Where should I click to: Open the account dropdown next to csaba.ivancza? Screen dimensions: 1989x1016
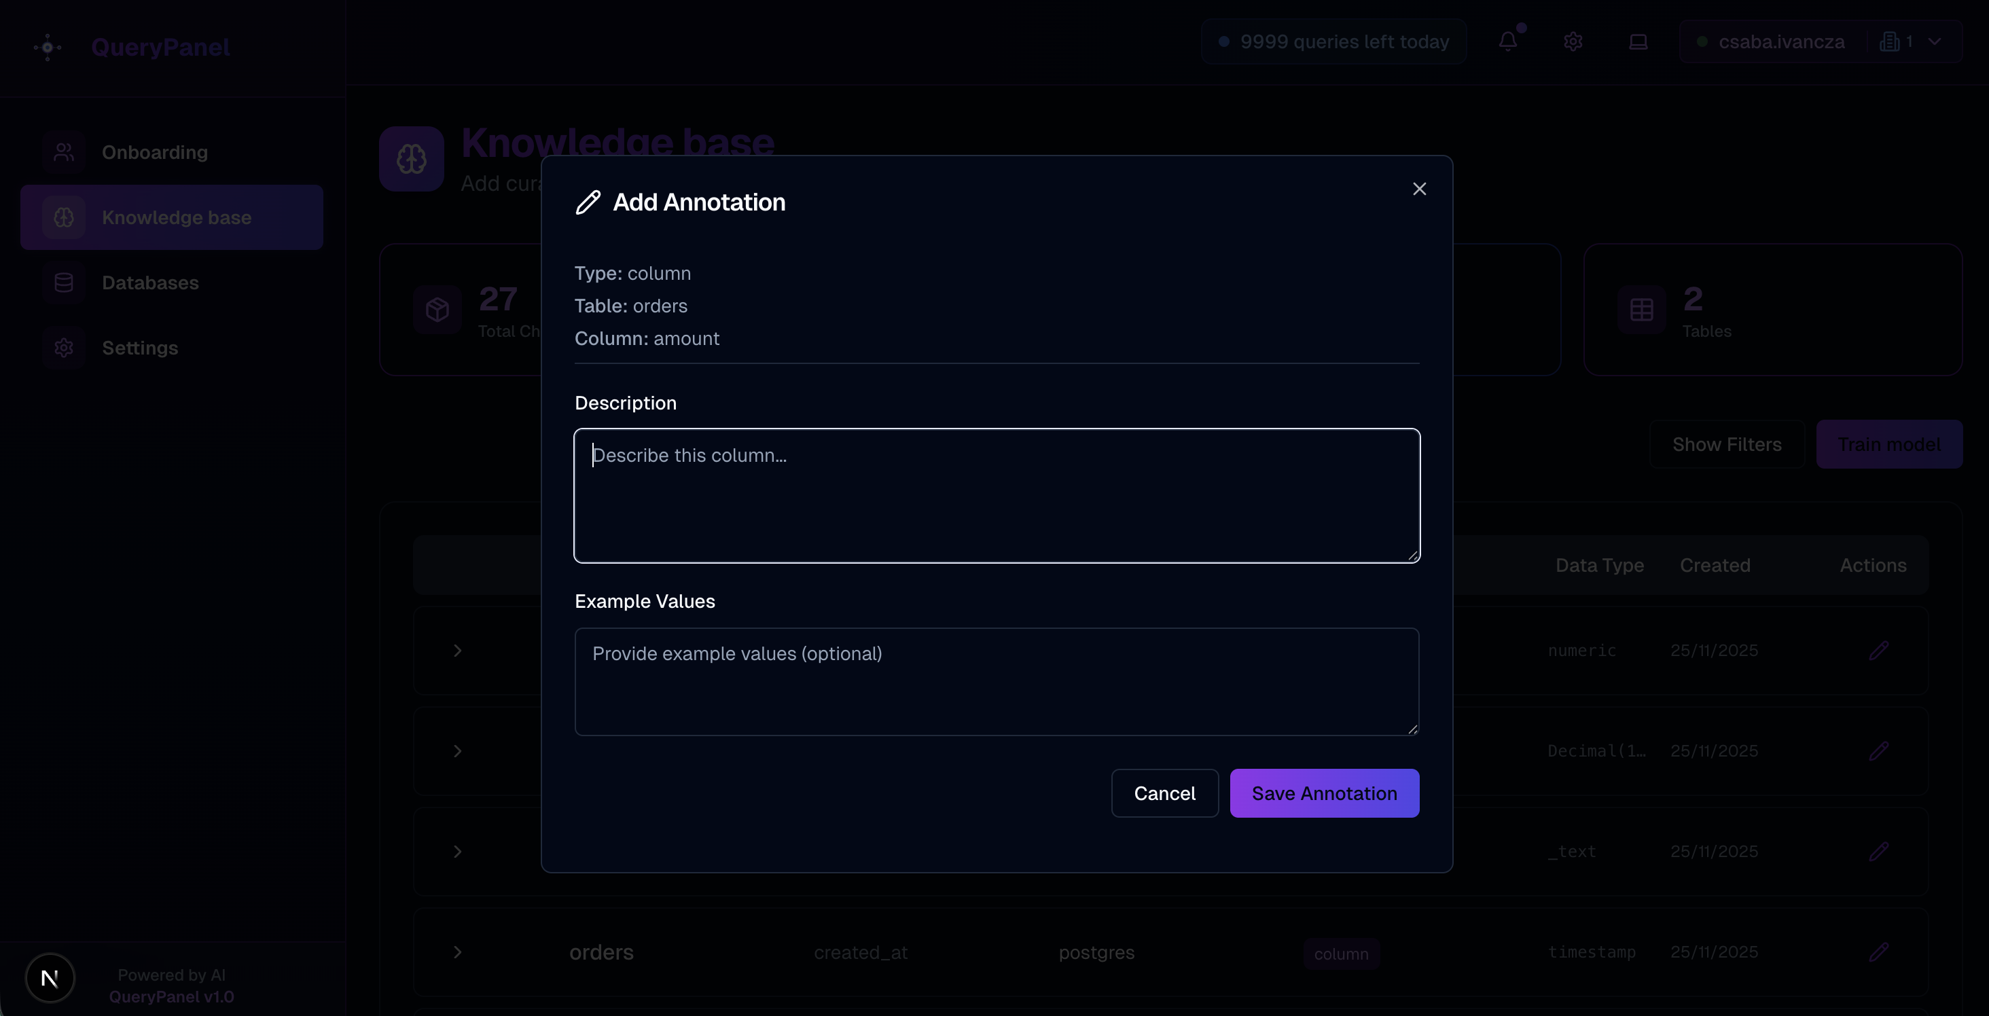pos(1933,41)
